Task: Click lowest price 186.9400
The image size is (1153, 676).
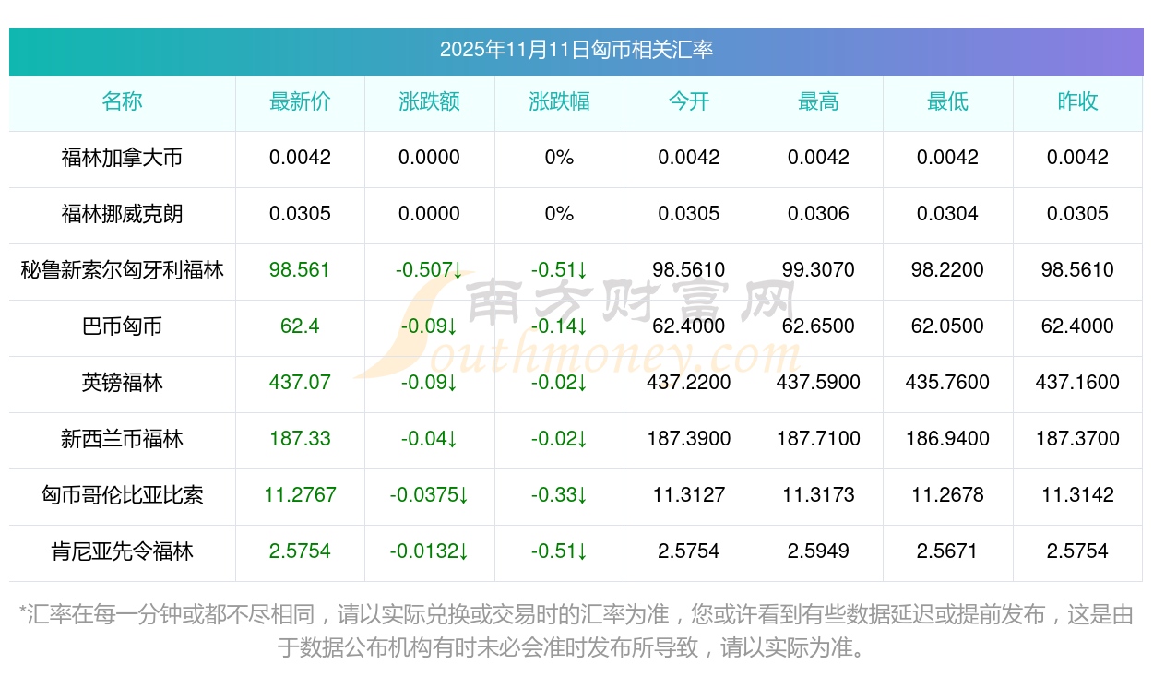Action: 948,439
